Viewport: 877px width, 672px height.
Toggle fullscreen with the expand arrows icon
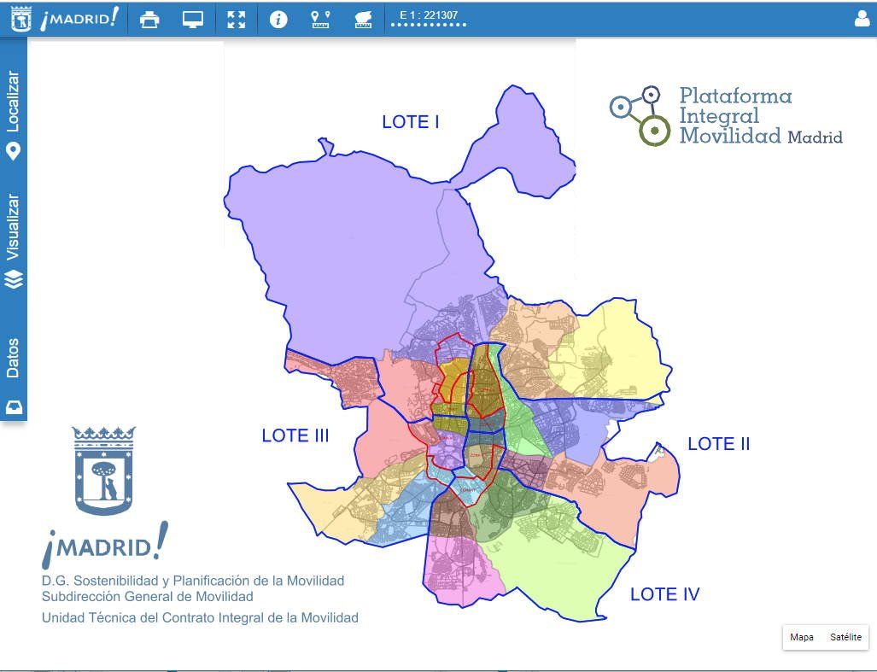237,20
